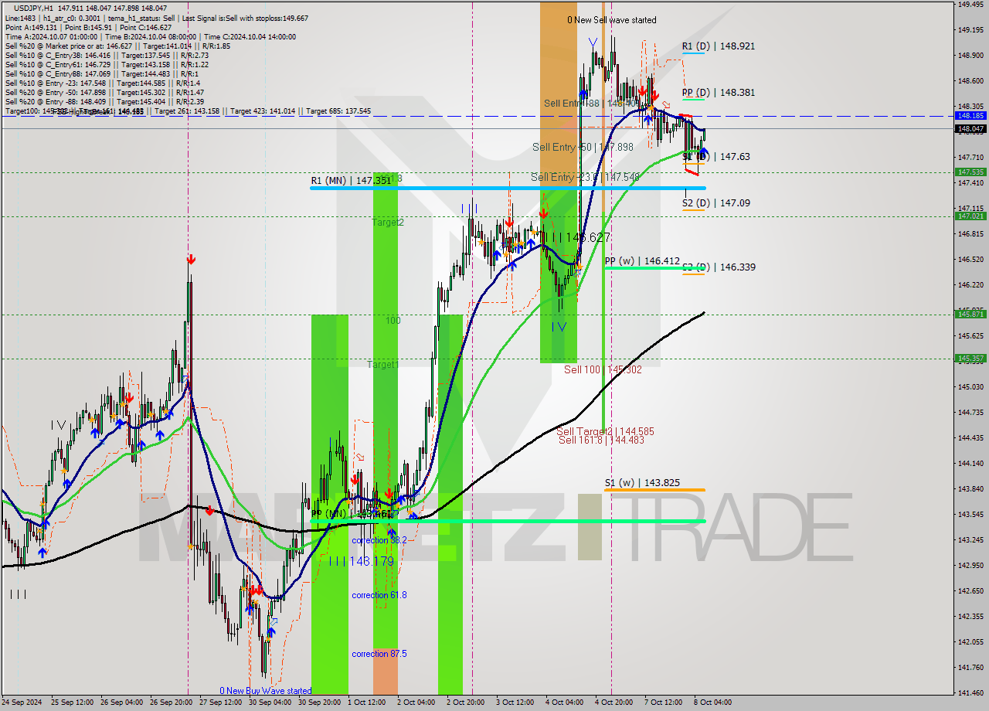989x711 pixels.
Task: Click the black 148.047 current price tag
Action: [x=970, y=128]
